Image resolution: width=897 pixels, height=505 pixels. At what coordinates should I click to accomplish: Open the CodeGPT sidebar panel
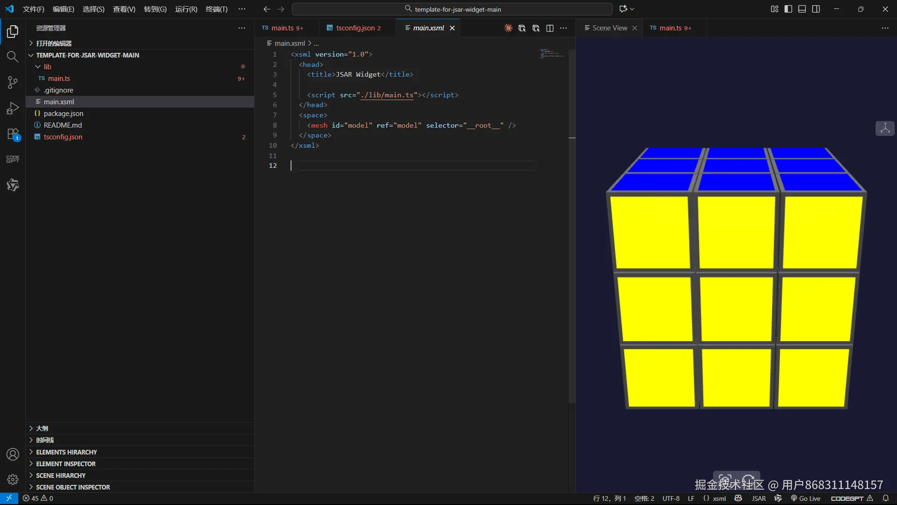tap(13, 159)
